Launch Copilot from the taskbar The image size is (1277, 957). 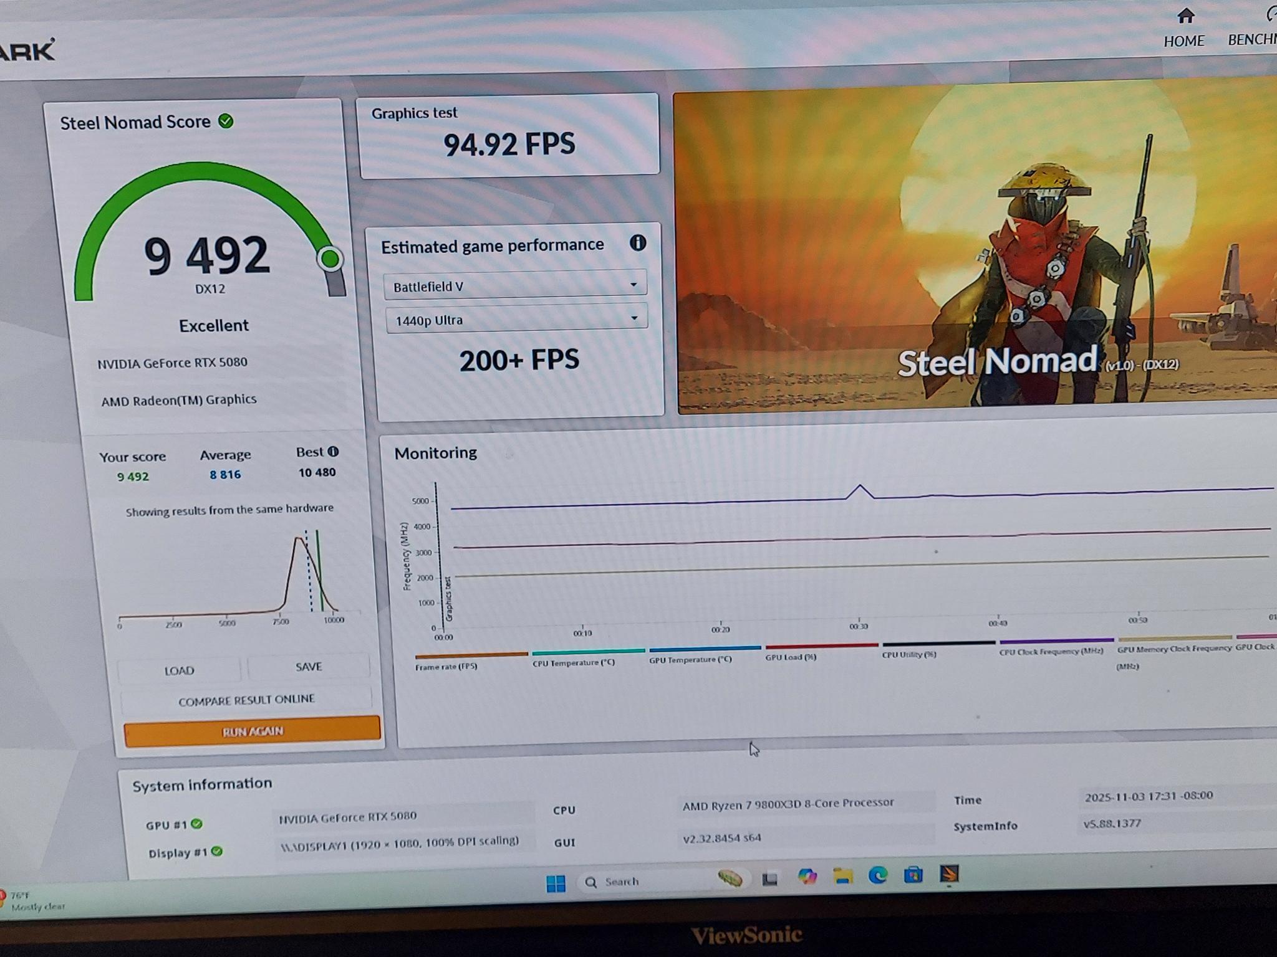806,877
